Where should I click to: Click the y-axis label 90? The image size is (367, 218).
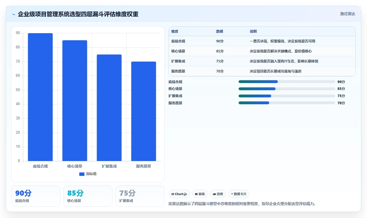pos(18,33)
